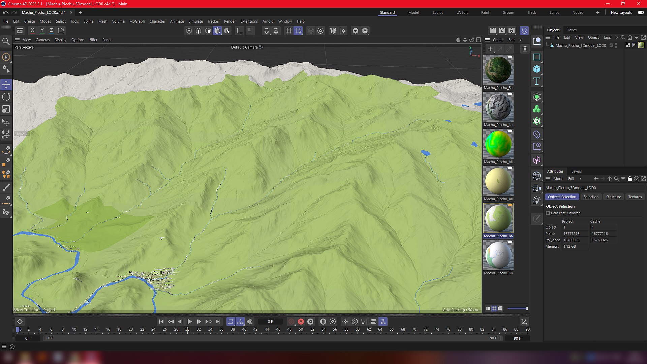
Task: Enable Calculate Children checkbox
Action: point(548,213)
